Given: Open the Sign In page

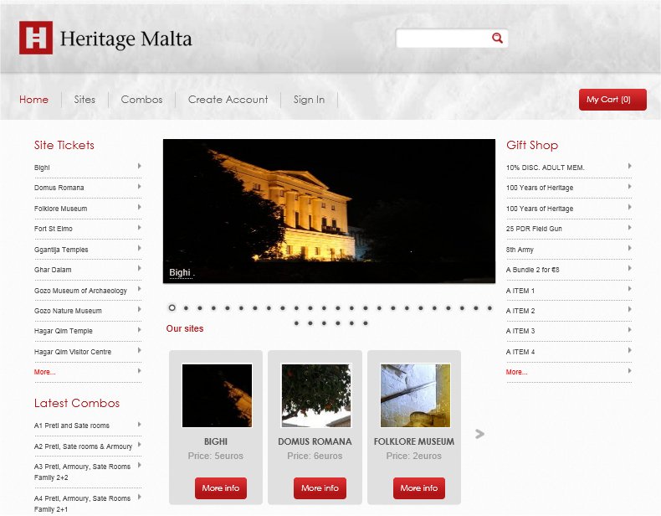Looking at the screenshot, I should coord(309,100).
